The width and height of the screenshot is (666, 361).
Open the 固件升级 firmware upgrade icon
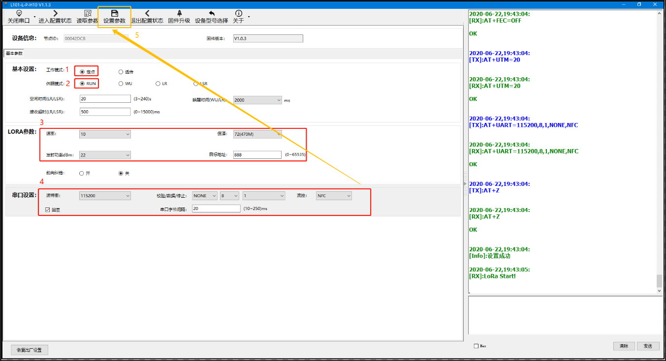[179, 13]
